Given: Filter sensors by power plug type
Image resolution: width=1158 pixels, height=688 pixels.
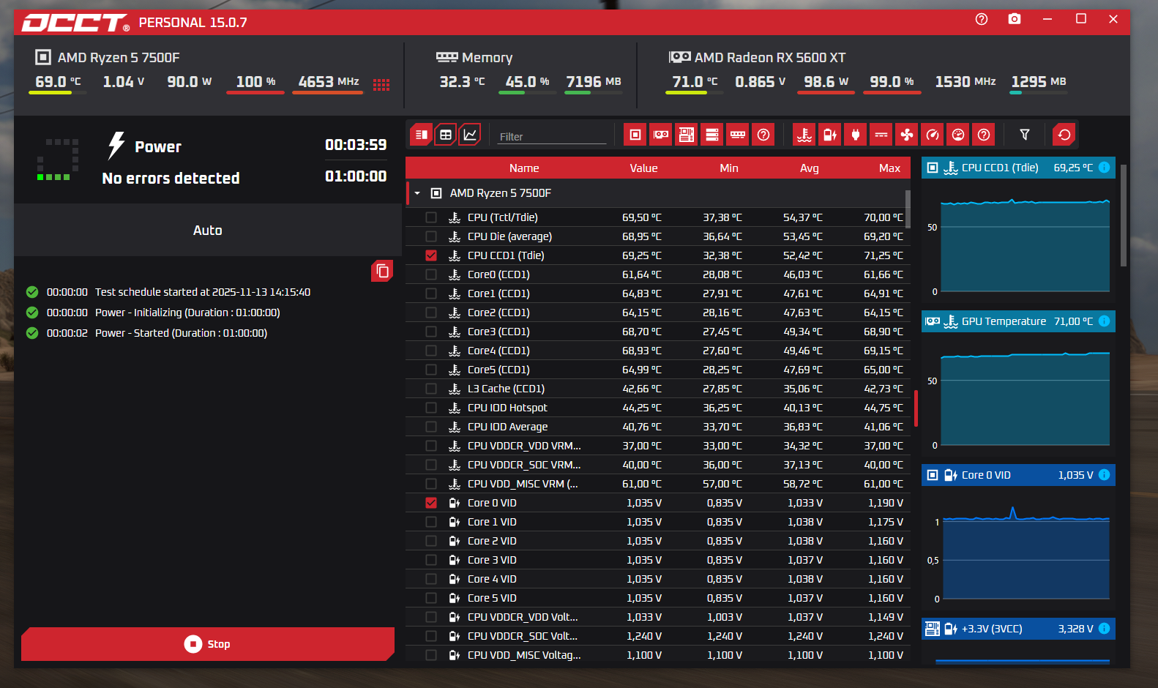Looking at the screenshot, I should [856, 135].
